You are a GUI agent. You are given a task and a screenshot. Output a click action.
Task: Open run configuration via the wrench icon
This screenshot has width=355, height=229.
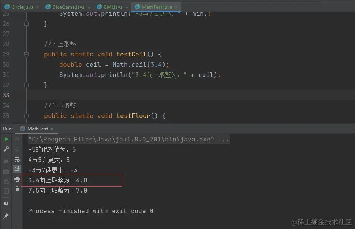pyautogui.click(x=6, y=149)
